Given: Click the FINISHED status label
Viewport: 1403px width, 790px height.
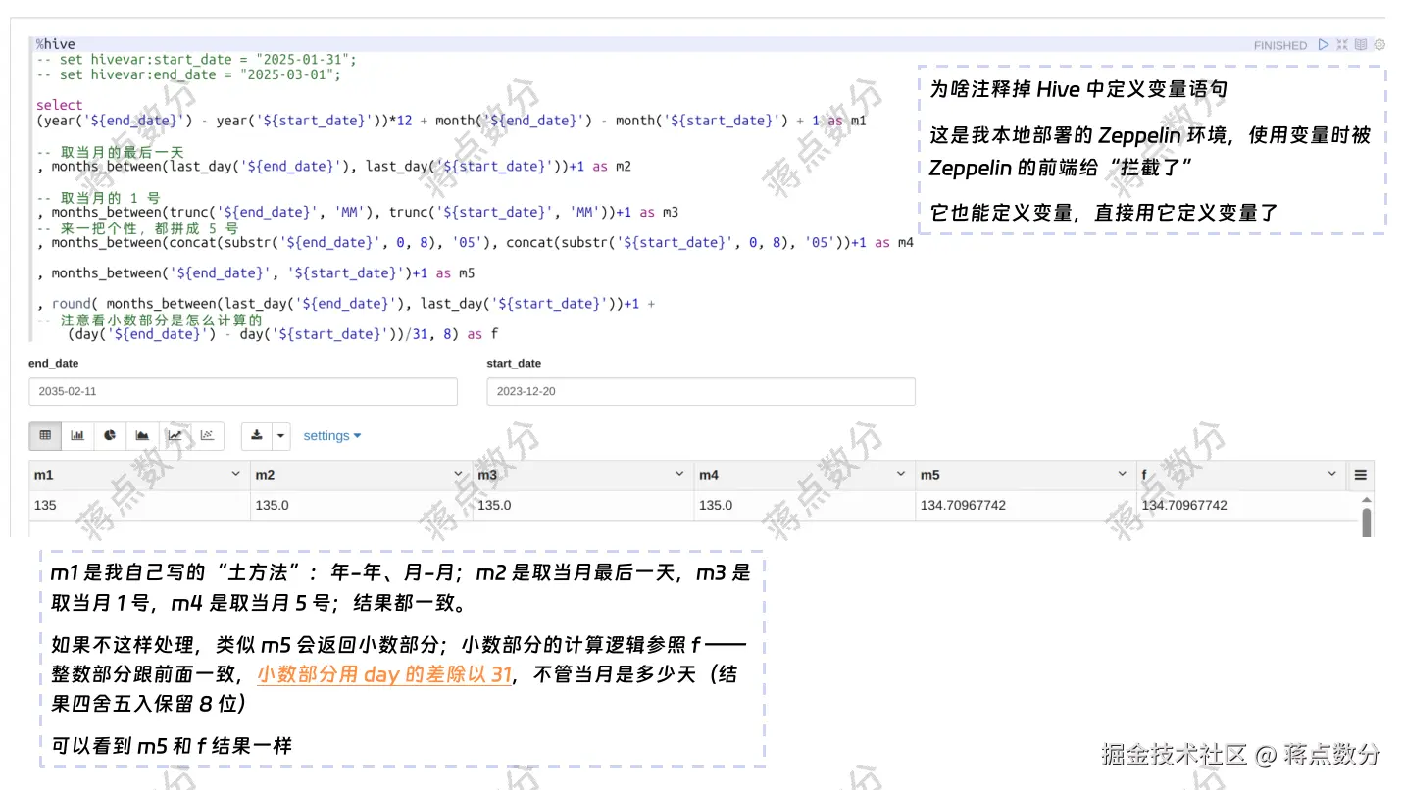Looking at the screenshot, I should coord(1280,44).
